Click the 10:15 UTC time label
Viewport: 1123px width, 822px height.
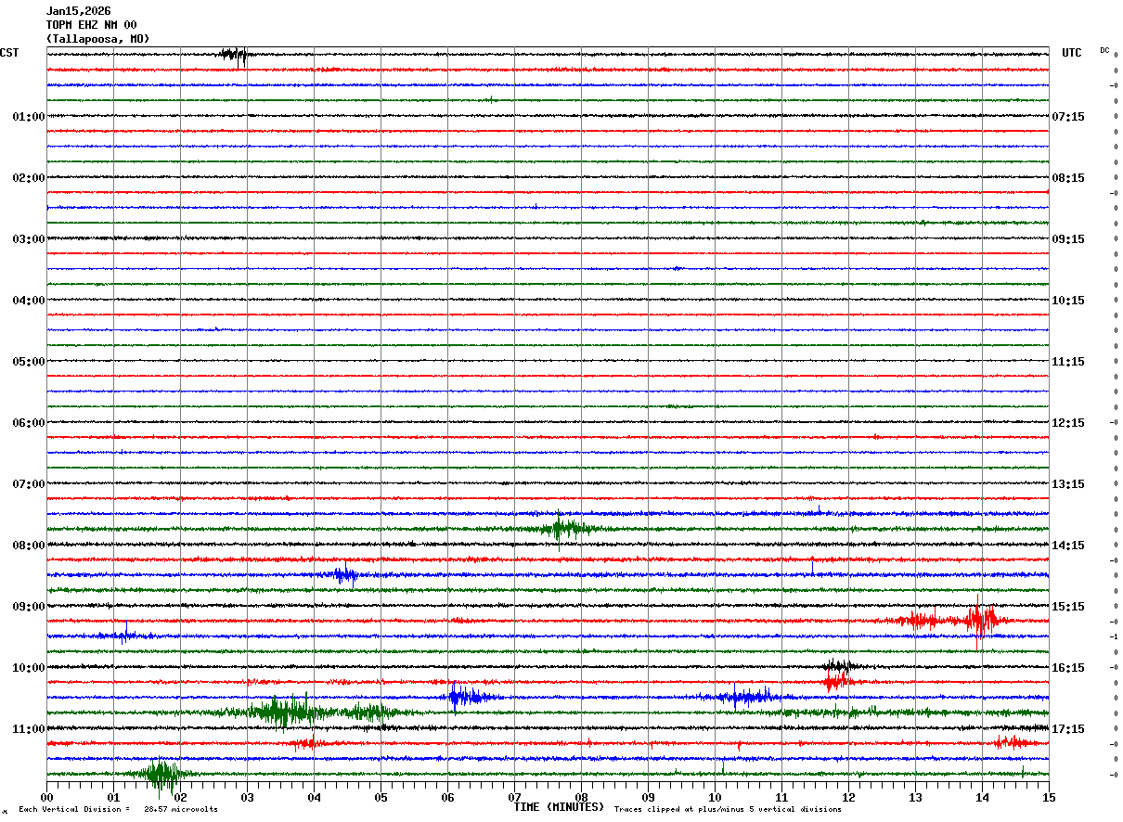coord(1069,301)
